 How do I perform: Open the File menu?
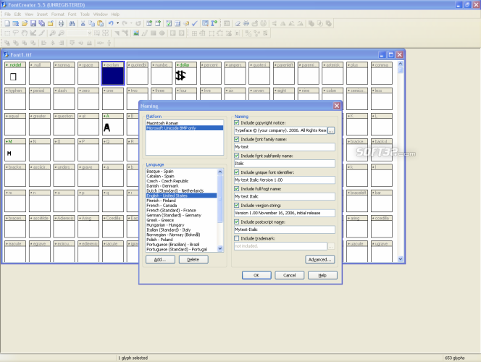click(x=7, y=14)
